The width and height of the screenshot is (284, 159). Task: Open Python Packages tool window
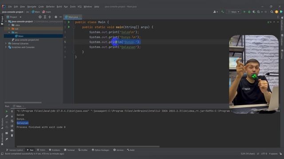(x=100, y=150)
